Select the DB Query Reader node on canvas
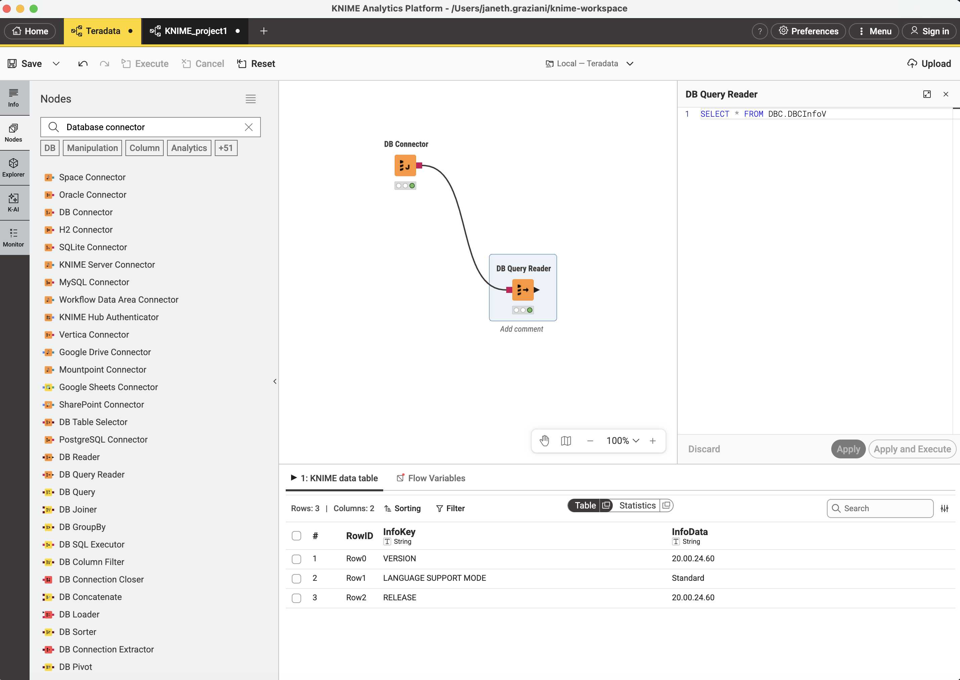960x680 pixels. point(523,290)
